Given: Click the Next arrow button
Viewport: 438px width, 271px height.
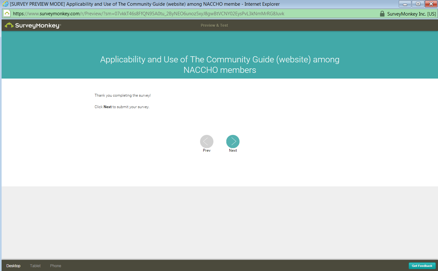Looking at the screenshot, I should [233, 142].
